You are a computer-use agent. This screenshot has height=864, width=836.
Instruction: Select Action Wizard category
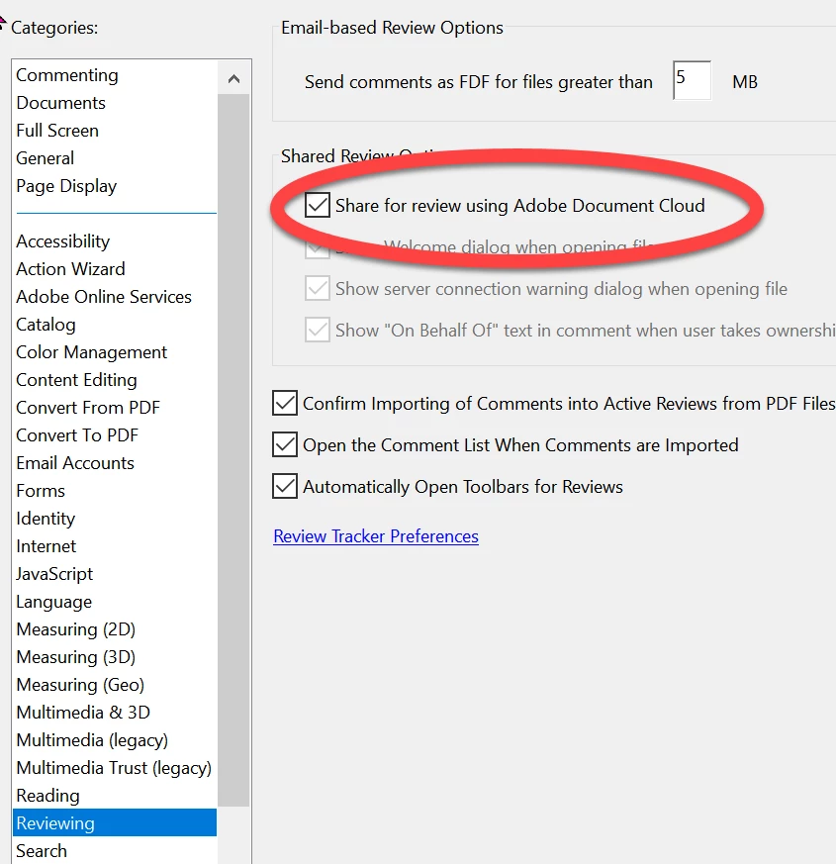70,269
